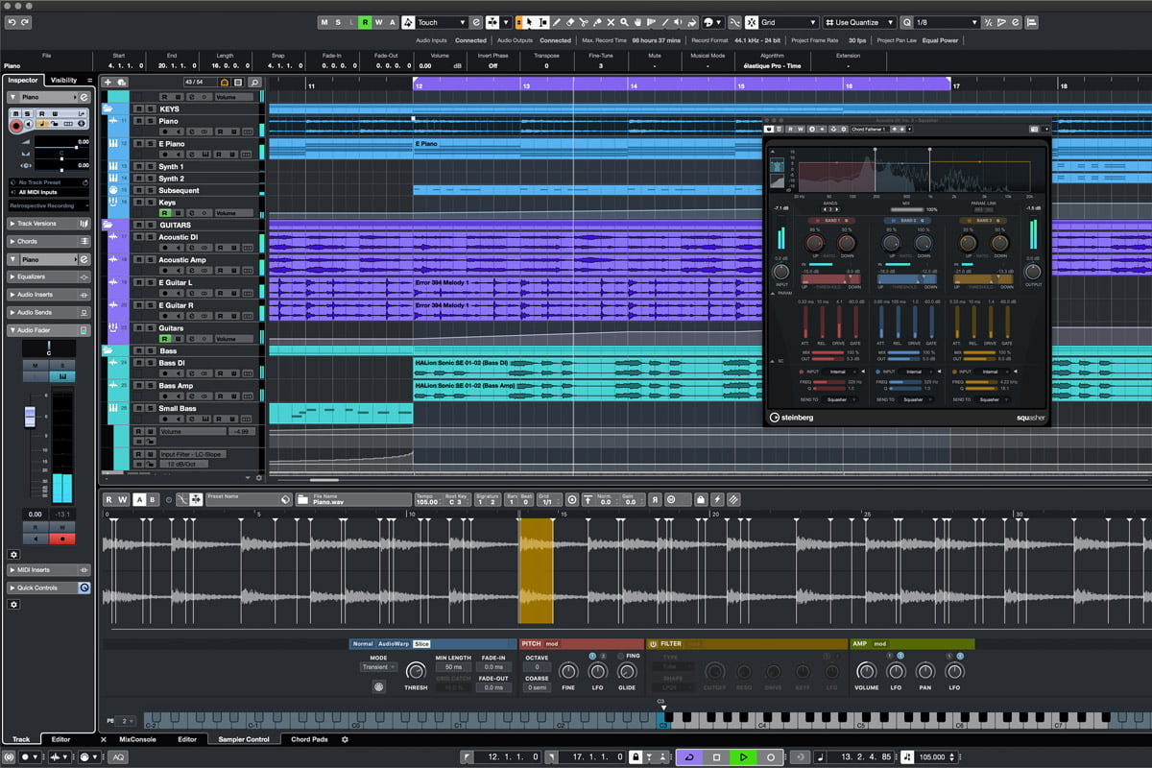Click the Apply Quantize Q icon
This screenshot has height=768, width=1152.
point(907,22)
